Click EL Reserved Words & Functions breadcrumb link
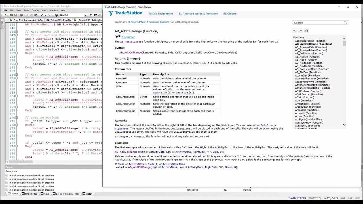Screen dimensions: 363x204 [143, 22]
